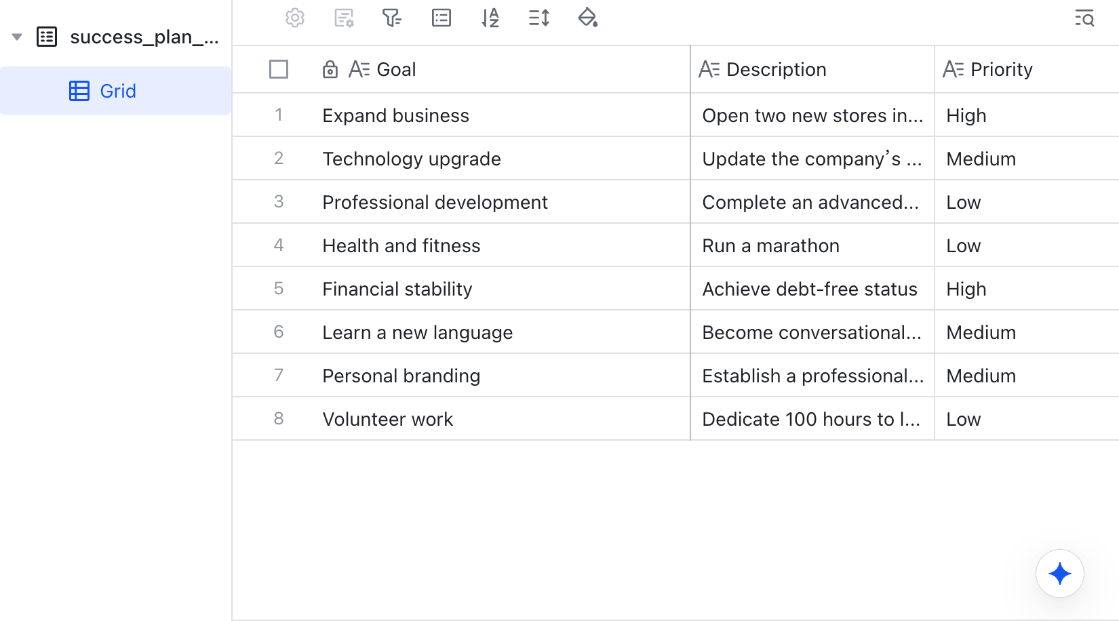Click the Achieve debt-free status cell
Viewport: 1119px width, 621px height.
[812, 289]
